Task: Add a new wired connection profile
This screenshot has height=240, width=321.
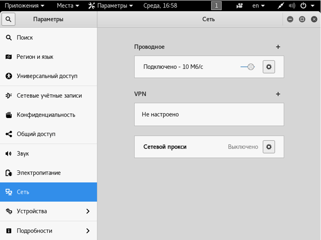Action: point(278,47)
